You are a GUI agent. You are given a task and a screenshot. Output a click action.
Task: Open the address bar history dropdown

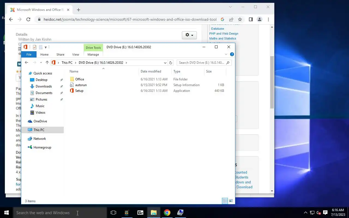point(165,63)
